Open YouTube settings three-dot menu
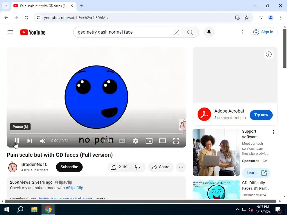 [242, 32]
